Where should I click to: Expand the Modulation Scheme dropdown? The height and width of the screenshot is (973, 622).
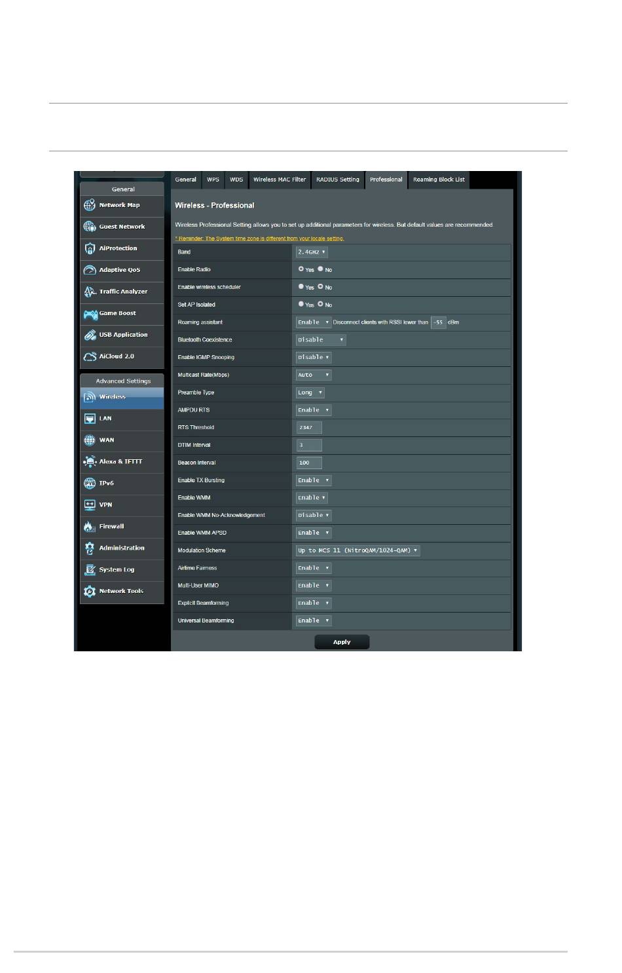coord(357,550)
